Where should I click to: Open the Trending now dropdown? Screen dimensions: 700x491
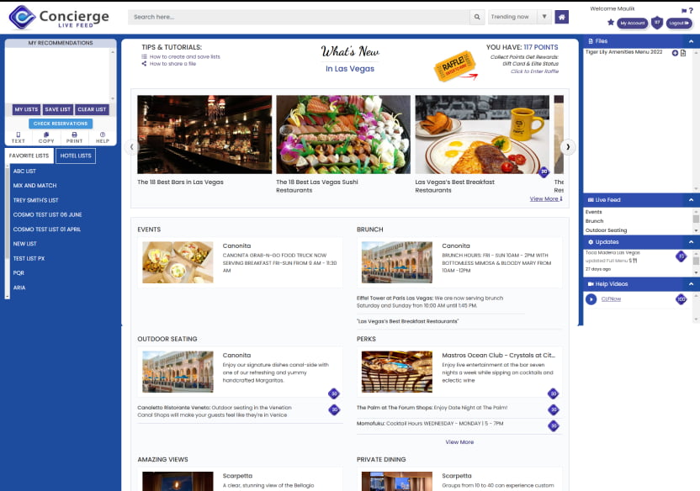(x=520, y=17)
